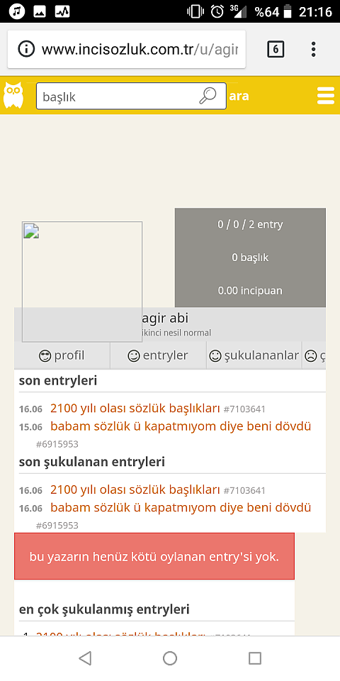Tap the yellow ara search button
This screenshot has width=340, height=681.
pyautogui.click(x=239, y=96)
